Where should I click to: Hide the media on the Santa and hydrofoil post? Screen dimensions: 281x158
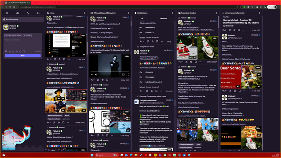click(x=215, y=38)
